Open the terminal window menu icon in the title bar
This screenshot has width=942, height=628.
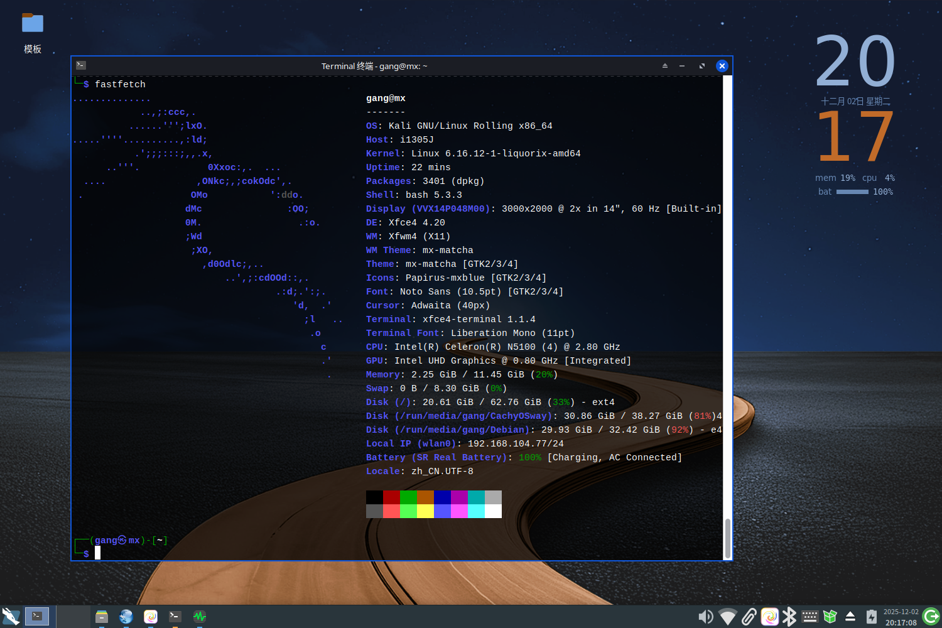click(x=81, y=65)
